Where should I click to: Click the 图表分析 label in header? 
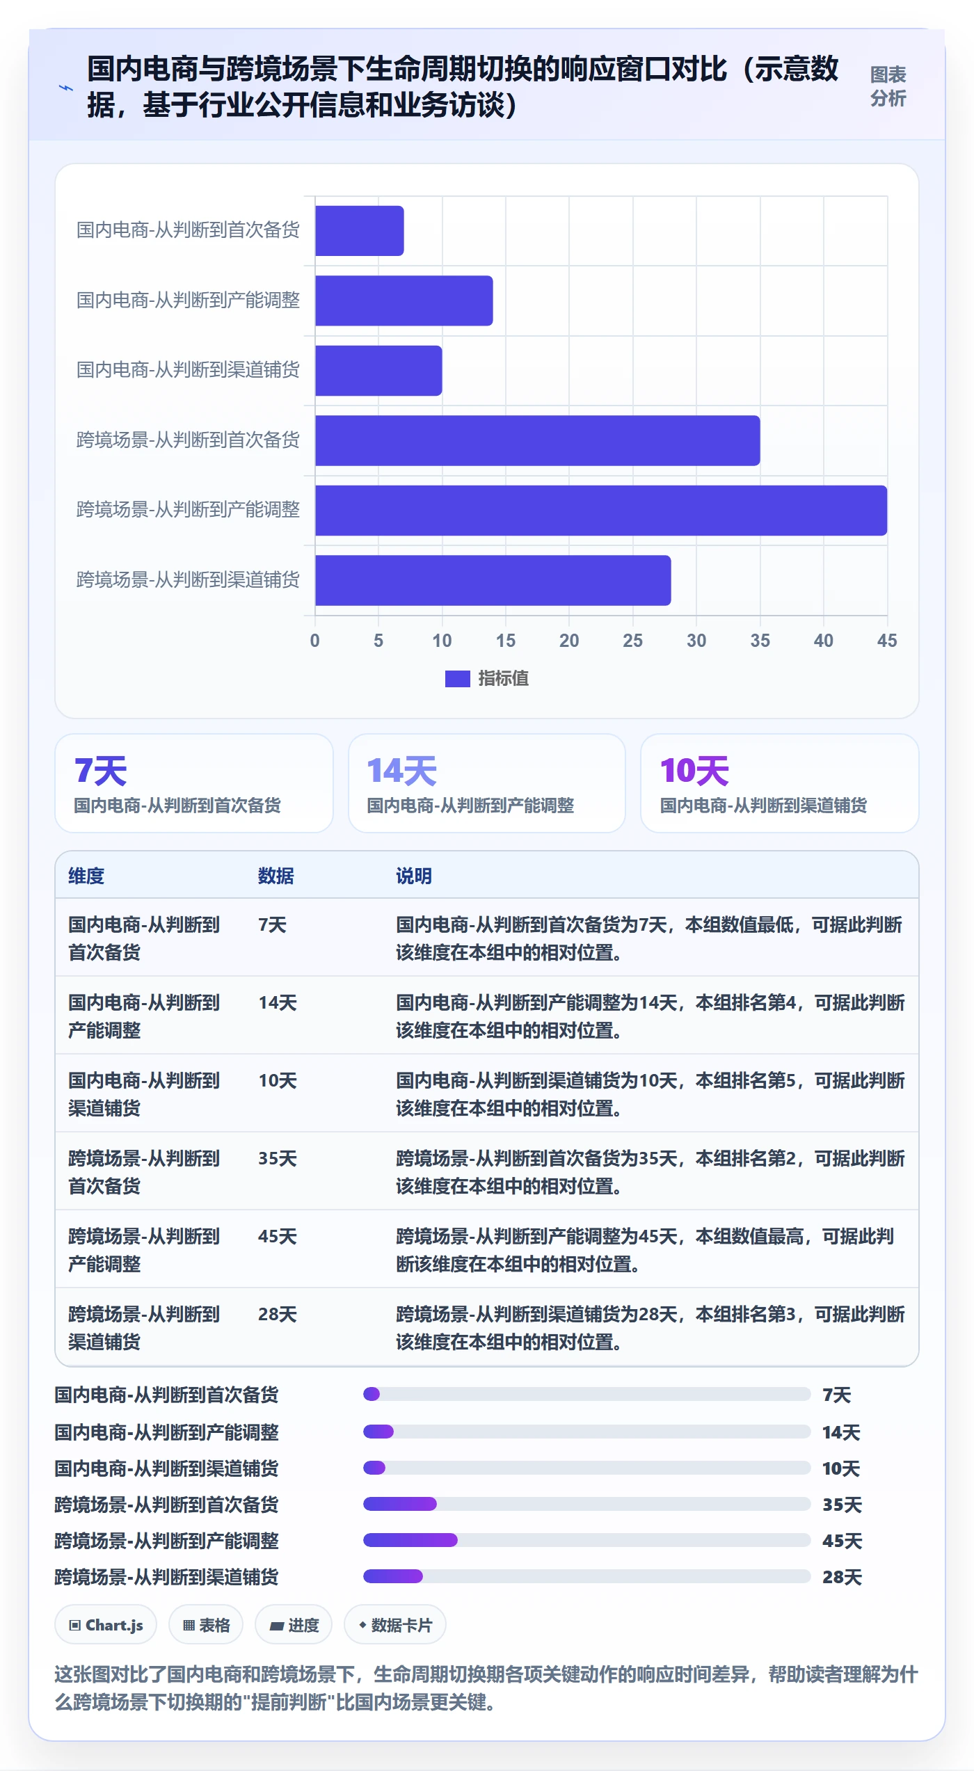(x=888, y=86)
